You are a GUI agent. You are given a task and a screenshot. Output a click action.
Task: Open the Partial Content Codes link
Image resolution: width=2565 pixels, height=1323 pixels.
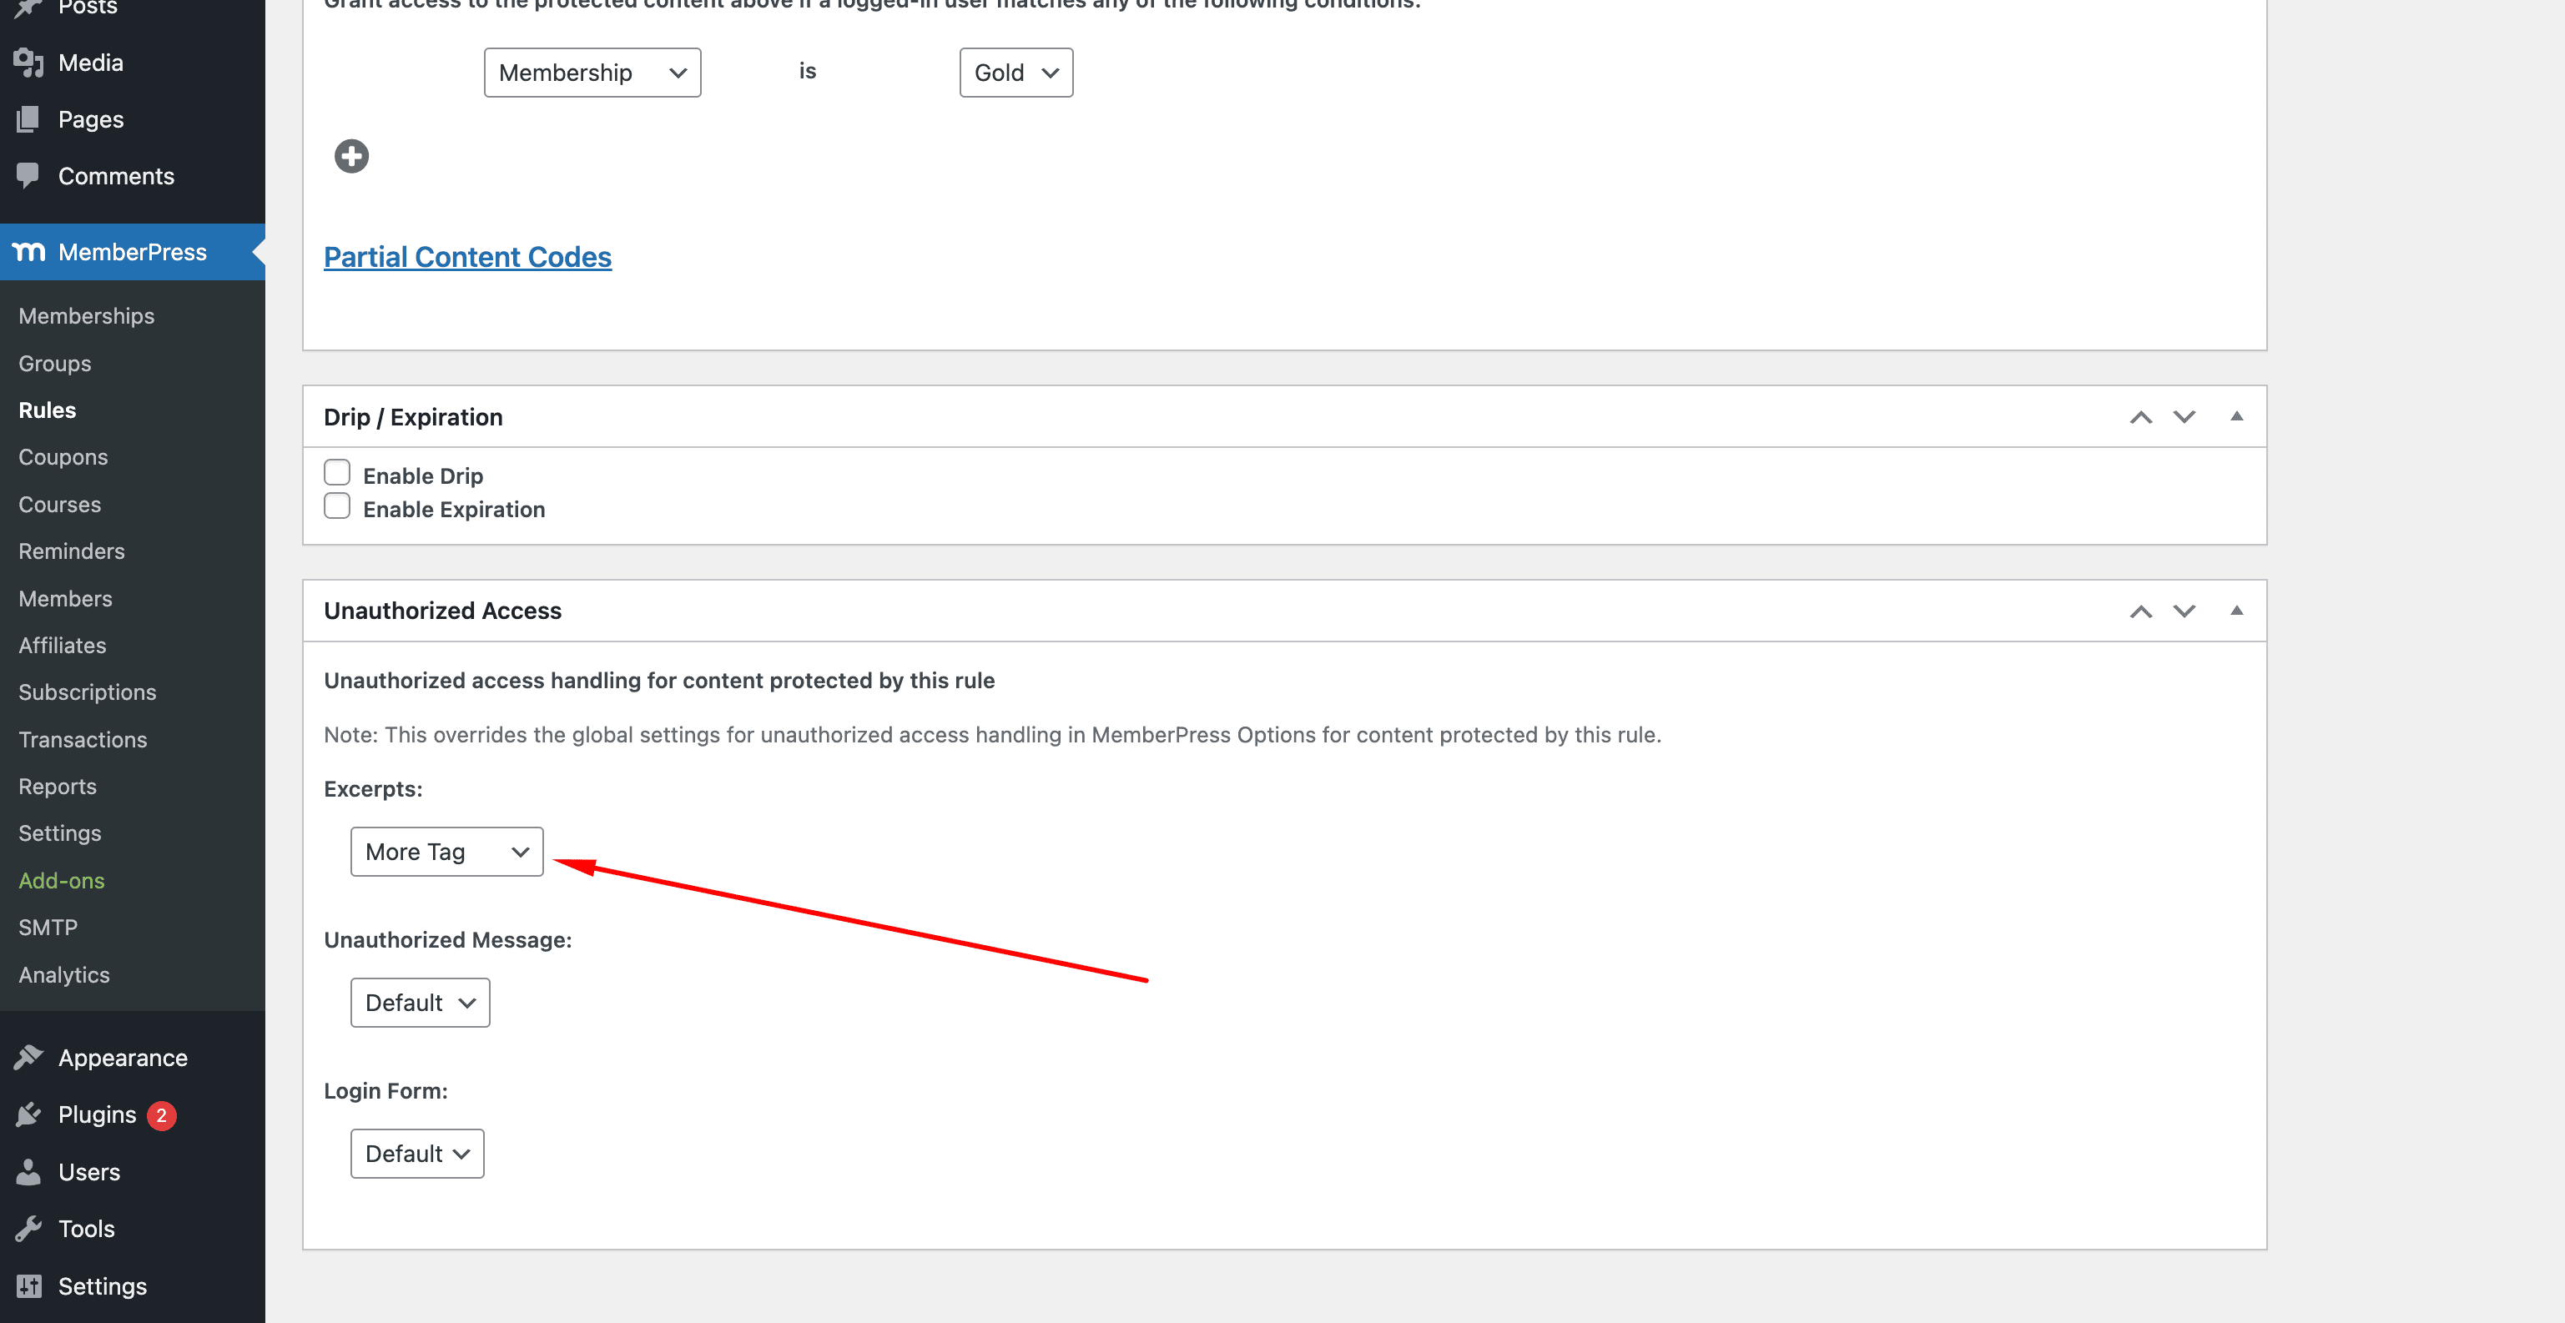(468, 257)
